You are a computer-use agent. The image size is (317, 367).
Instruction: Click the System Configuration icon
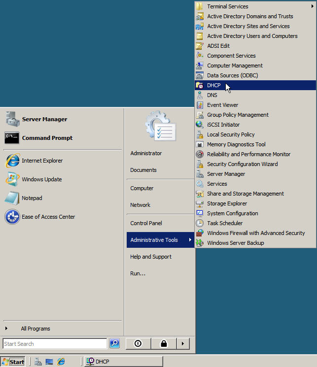coord(199,213)
